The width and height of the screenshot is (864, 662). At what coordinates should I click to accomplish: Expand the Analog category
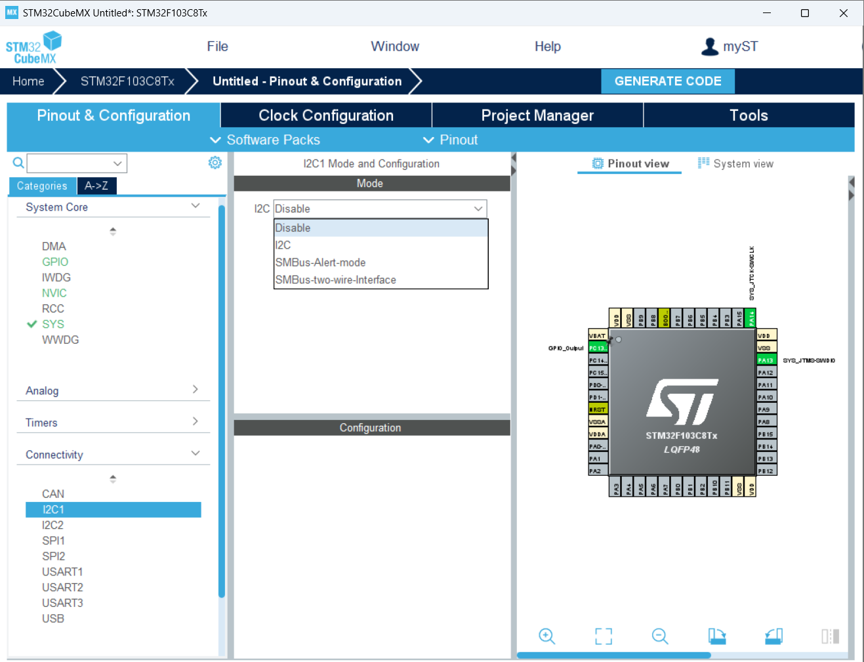click(x=195, y=389)
